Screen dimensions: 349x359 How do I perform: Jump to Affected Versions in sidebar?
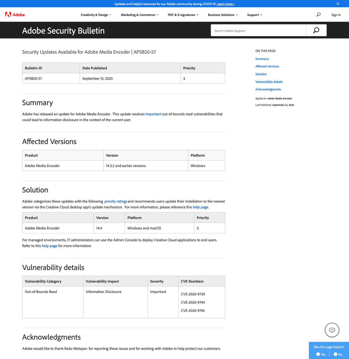click(267, 66)
